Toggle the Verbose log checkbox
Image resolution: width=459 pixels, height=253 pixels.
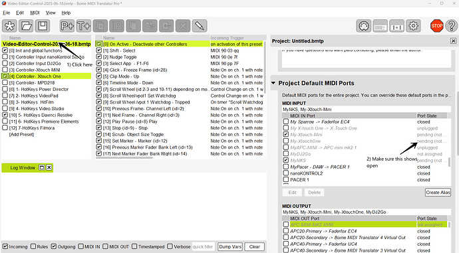pyautogui.click(x=170, y=246)
